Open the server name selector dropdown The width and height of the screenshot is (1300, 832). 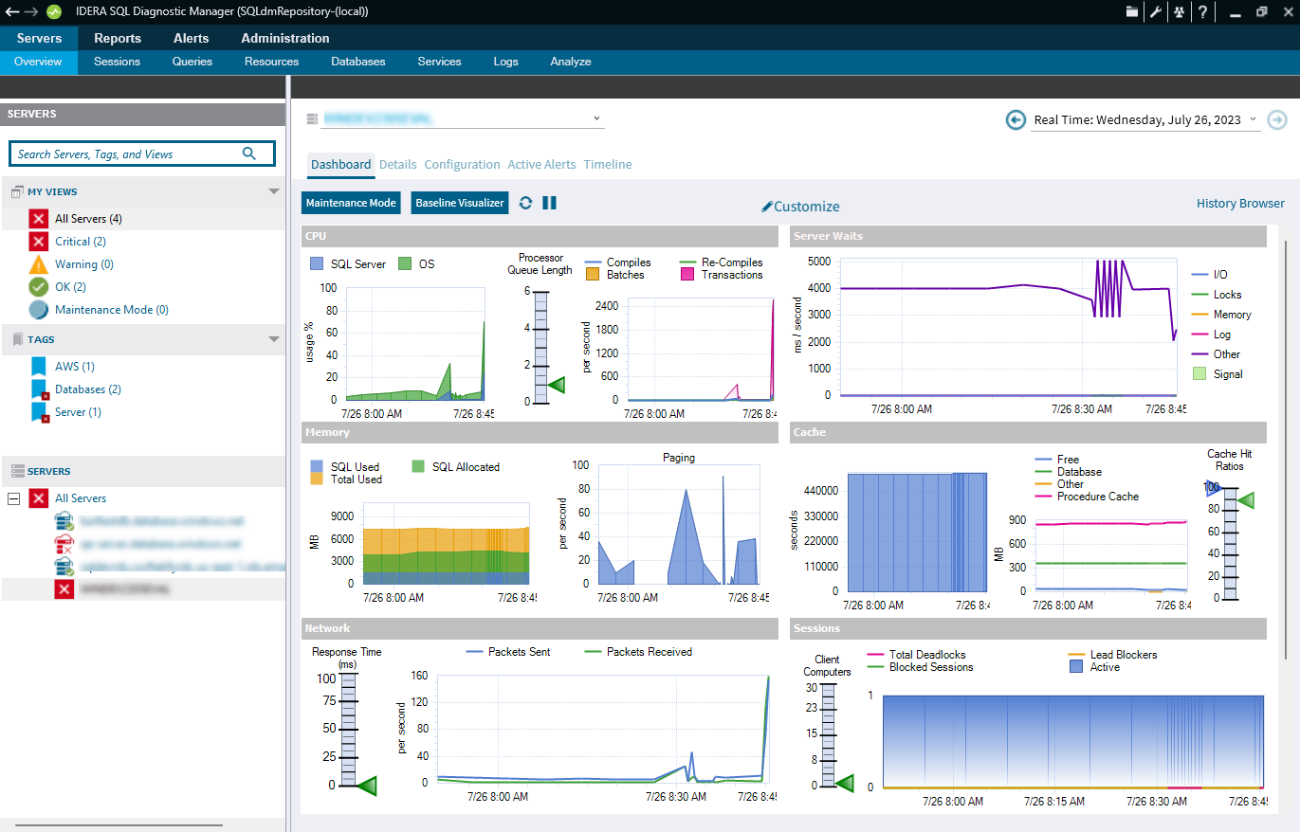coord(596,118)
